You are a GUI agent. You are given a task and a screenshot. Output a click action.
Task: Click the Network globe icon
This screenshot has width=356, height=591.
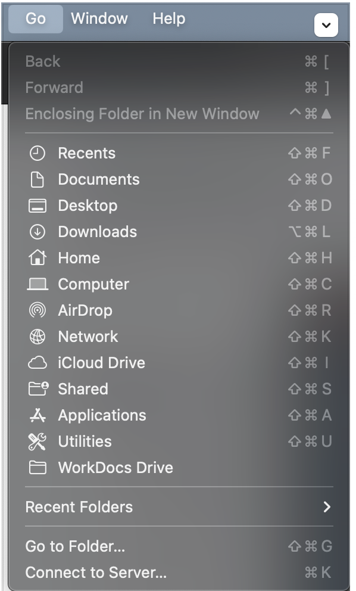[x=38, y=337]
